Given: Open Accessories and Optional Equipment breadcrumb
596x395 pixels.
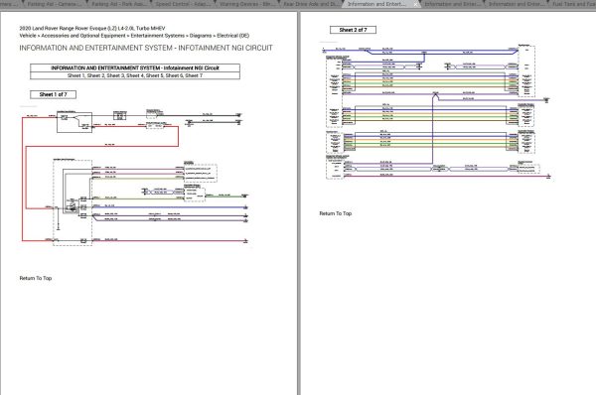Looking at the screenshot, I should click(83, 36).
